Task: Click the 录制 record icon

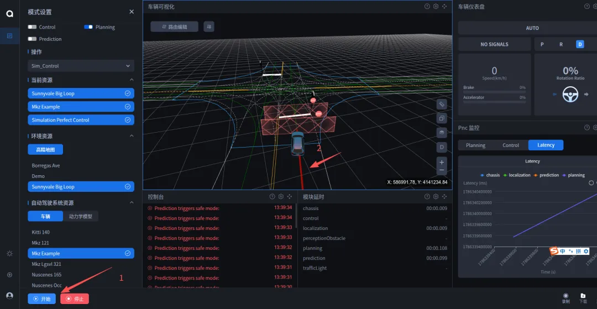Action: (566, 298)
